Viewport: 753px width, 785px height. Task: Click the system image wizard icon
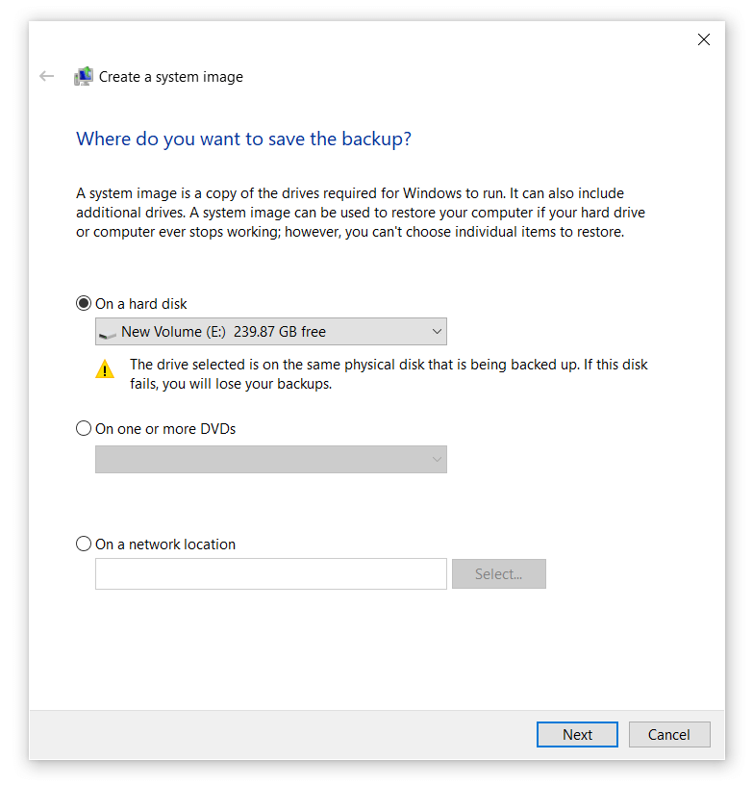(84, 77)
